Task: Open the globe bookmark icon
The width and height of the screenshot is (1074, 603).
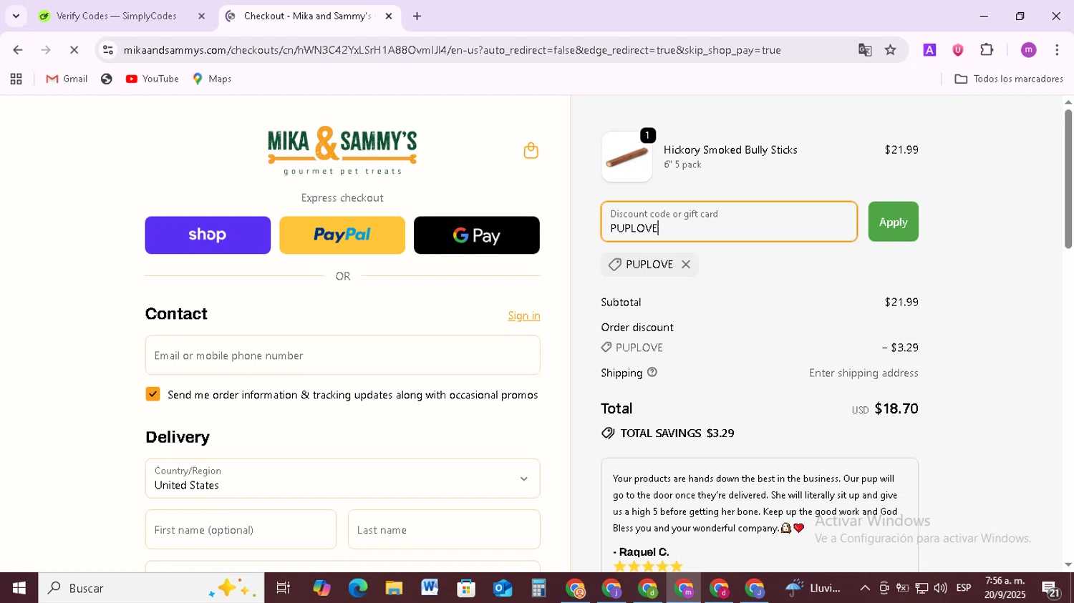Action: 107,79
